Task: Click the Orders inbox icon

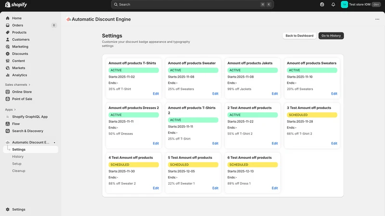Action: pos(8,25)
